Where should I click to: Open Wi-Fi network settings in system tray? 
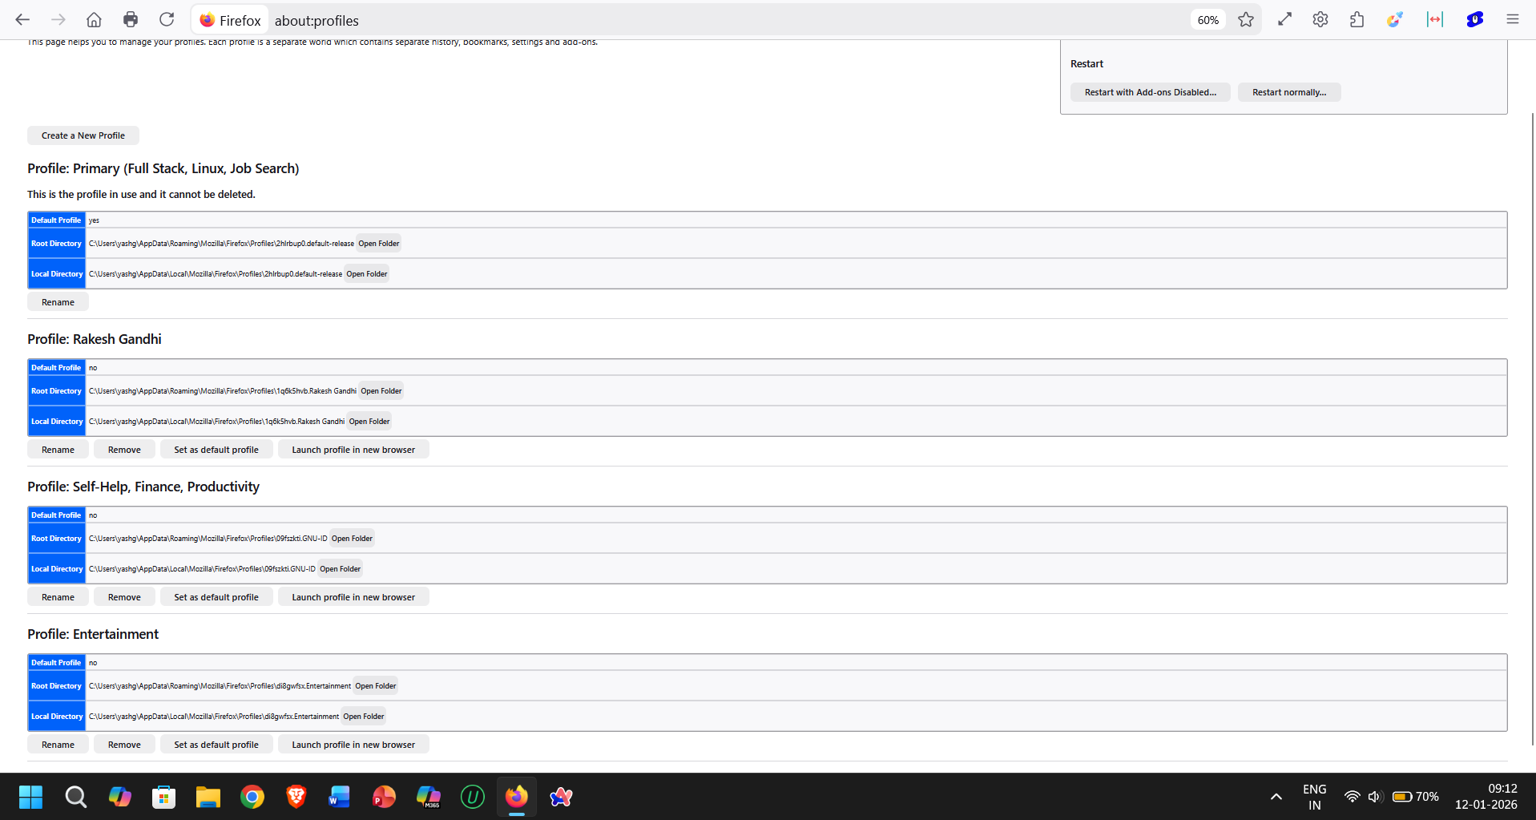1352,797
